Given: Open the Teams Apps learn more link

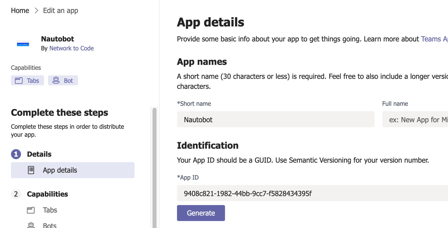Looking at the screenshot, I should coord(434,39).
